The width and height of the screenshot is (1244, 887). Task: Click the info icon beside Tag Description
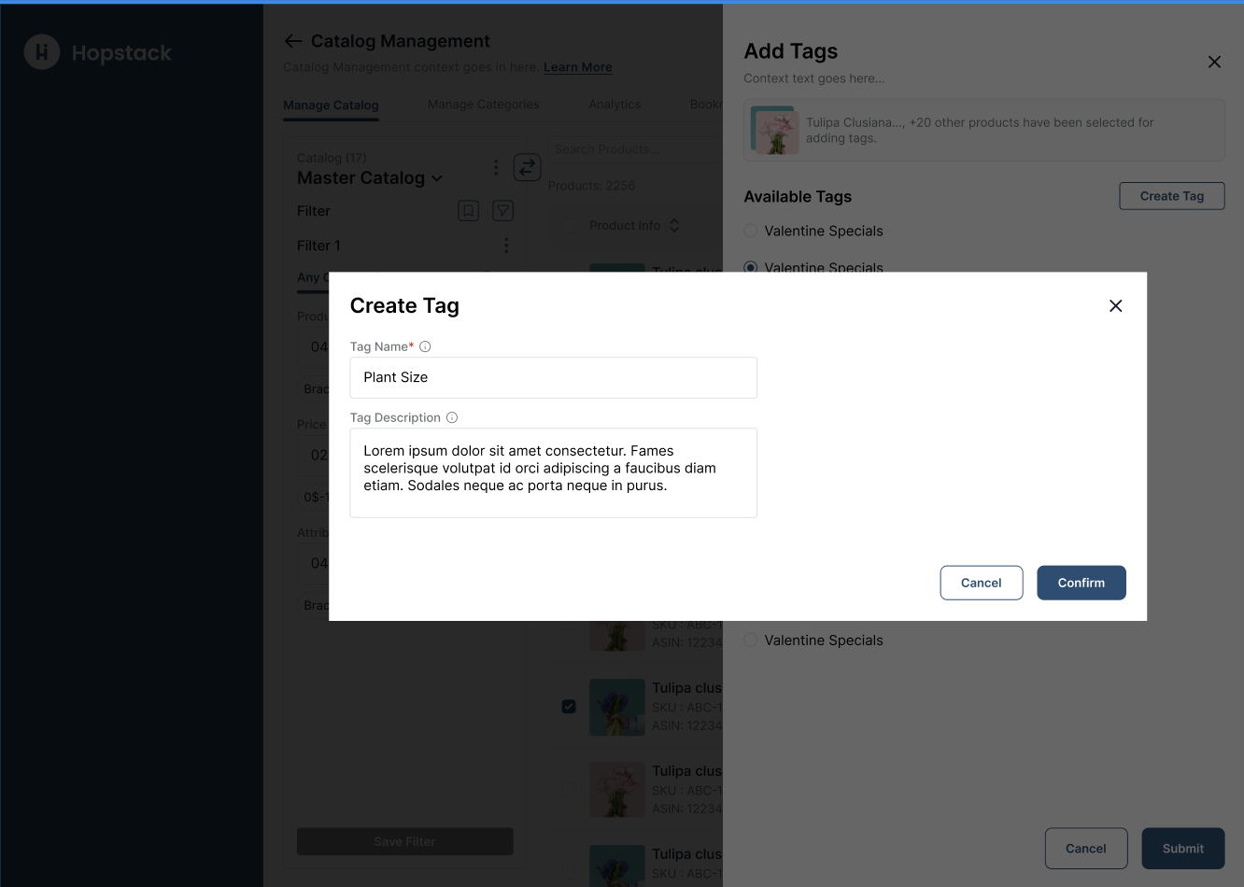click(x=452, y=417)
